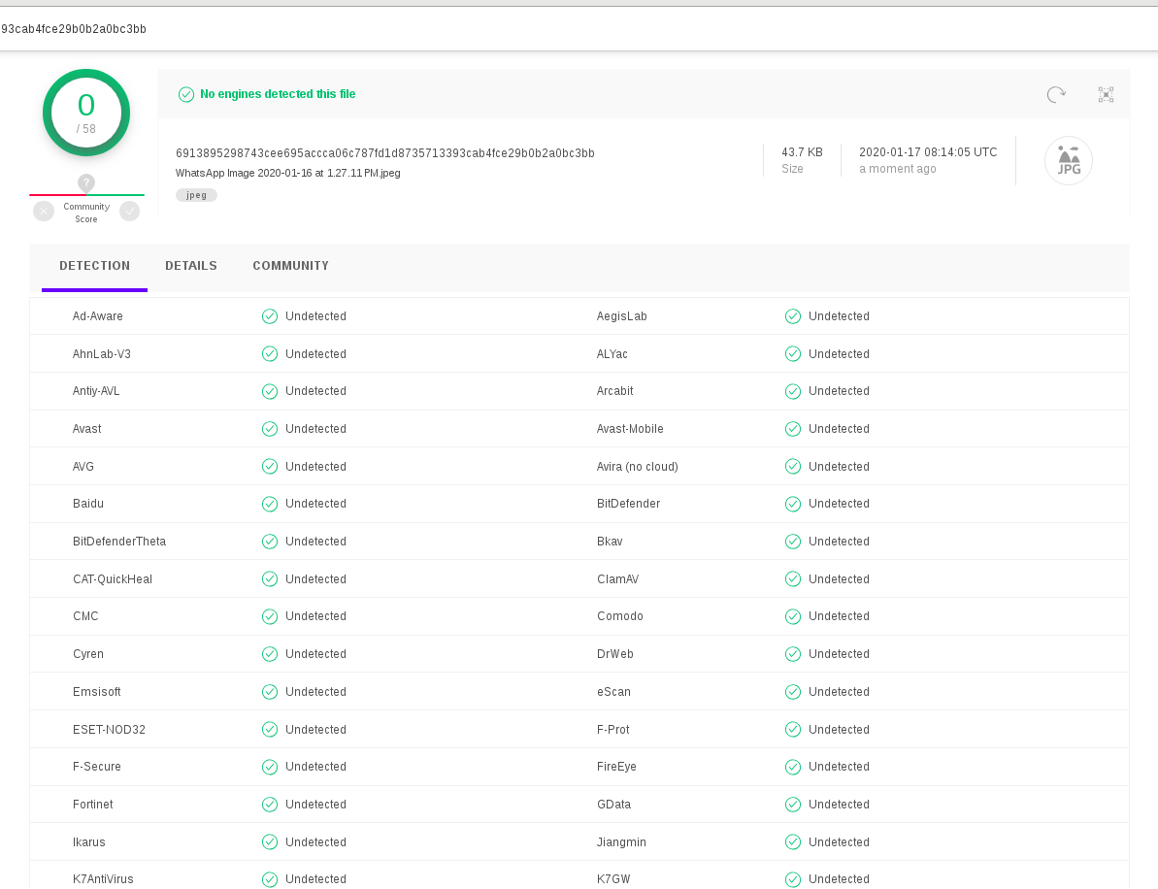
Task: Click the hash search input field
Action: [579, 29]
